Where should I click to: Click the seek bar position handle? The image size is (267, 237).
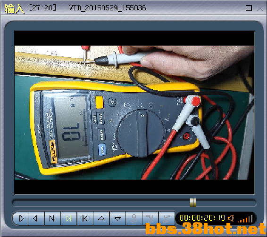coord(193,203)
